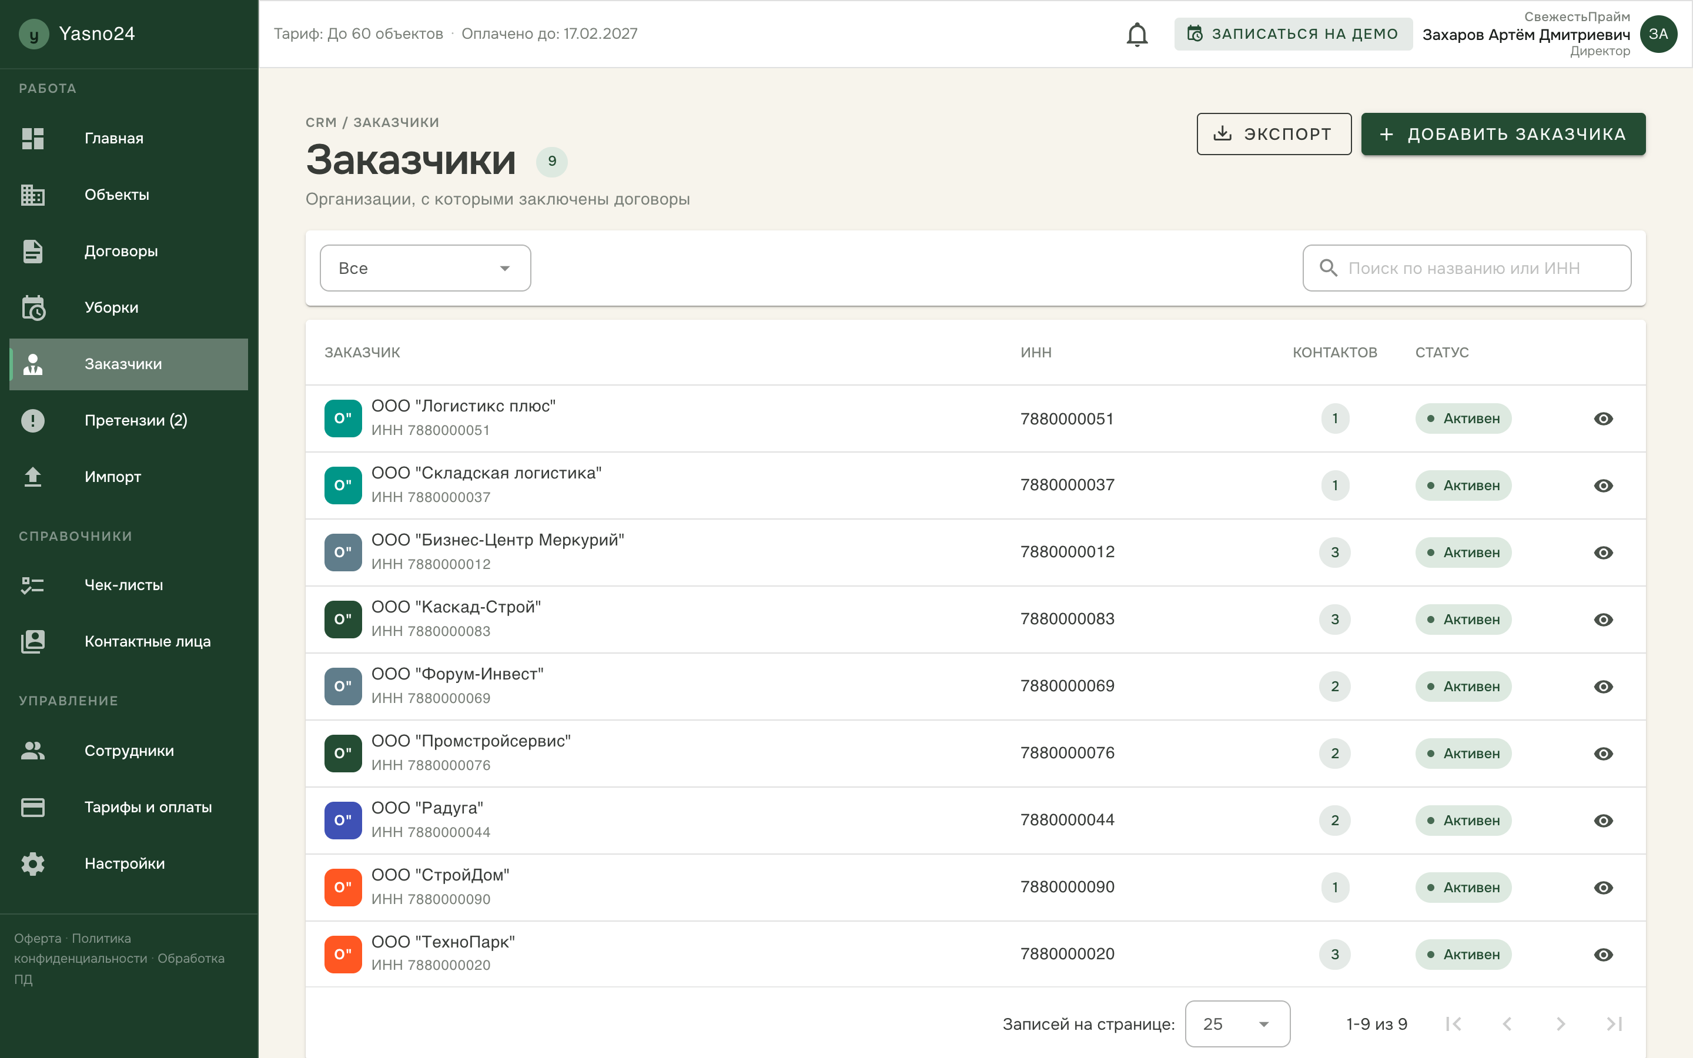Open Обработка ПД footer link
This screenshot has width=1693, height=1058.
pos(119,969)
